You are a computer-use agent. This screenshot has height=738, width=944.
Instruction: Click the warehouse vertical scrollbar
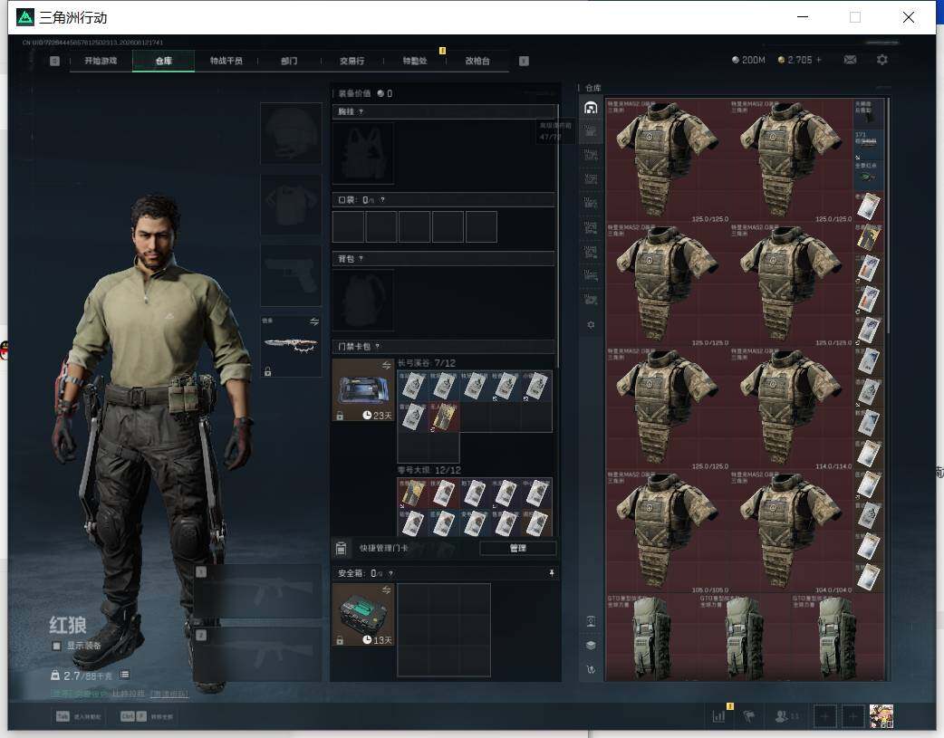(x=888, y=216)
